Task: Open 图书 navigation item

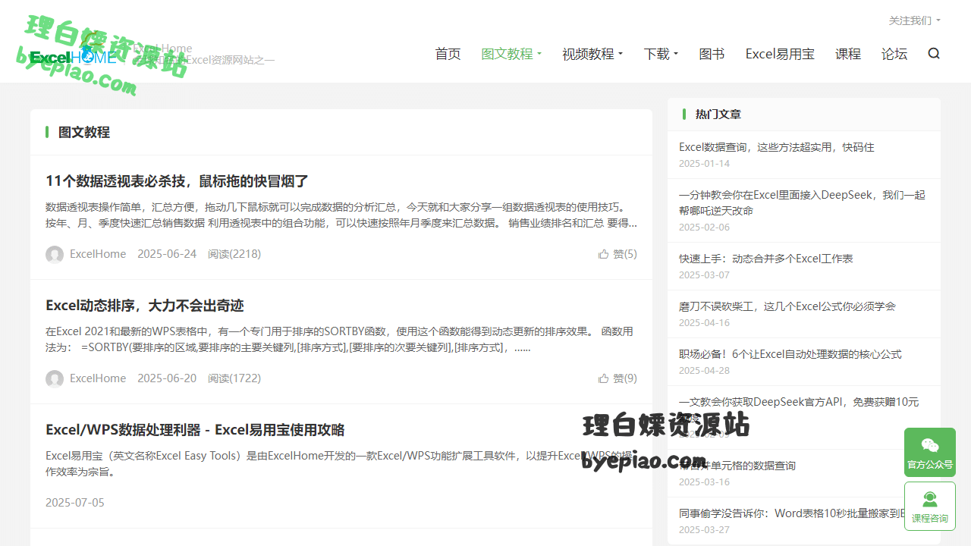Action: pos(712,54)
